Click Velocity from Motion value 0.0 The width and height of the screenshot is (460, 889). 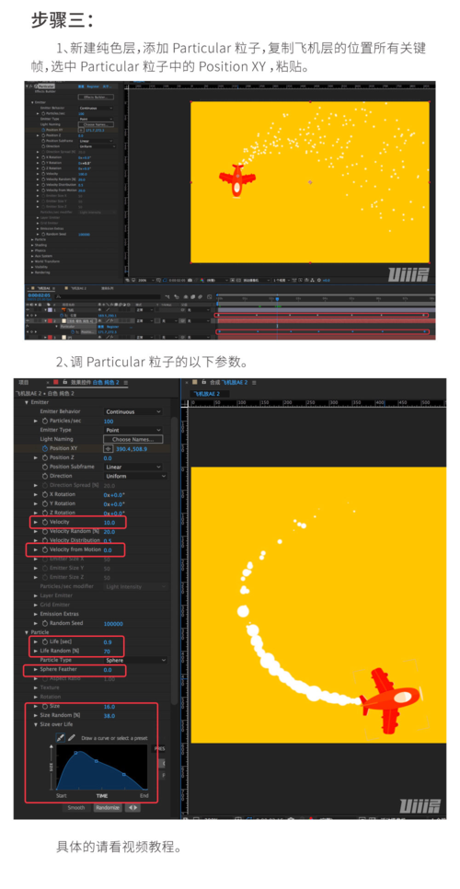coord(108,550)
